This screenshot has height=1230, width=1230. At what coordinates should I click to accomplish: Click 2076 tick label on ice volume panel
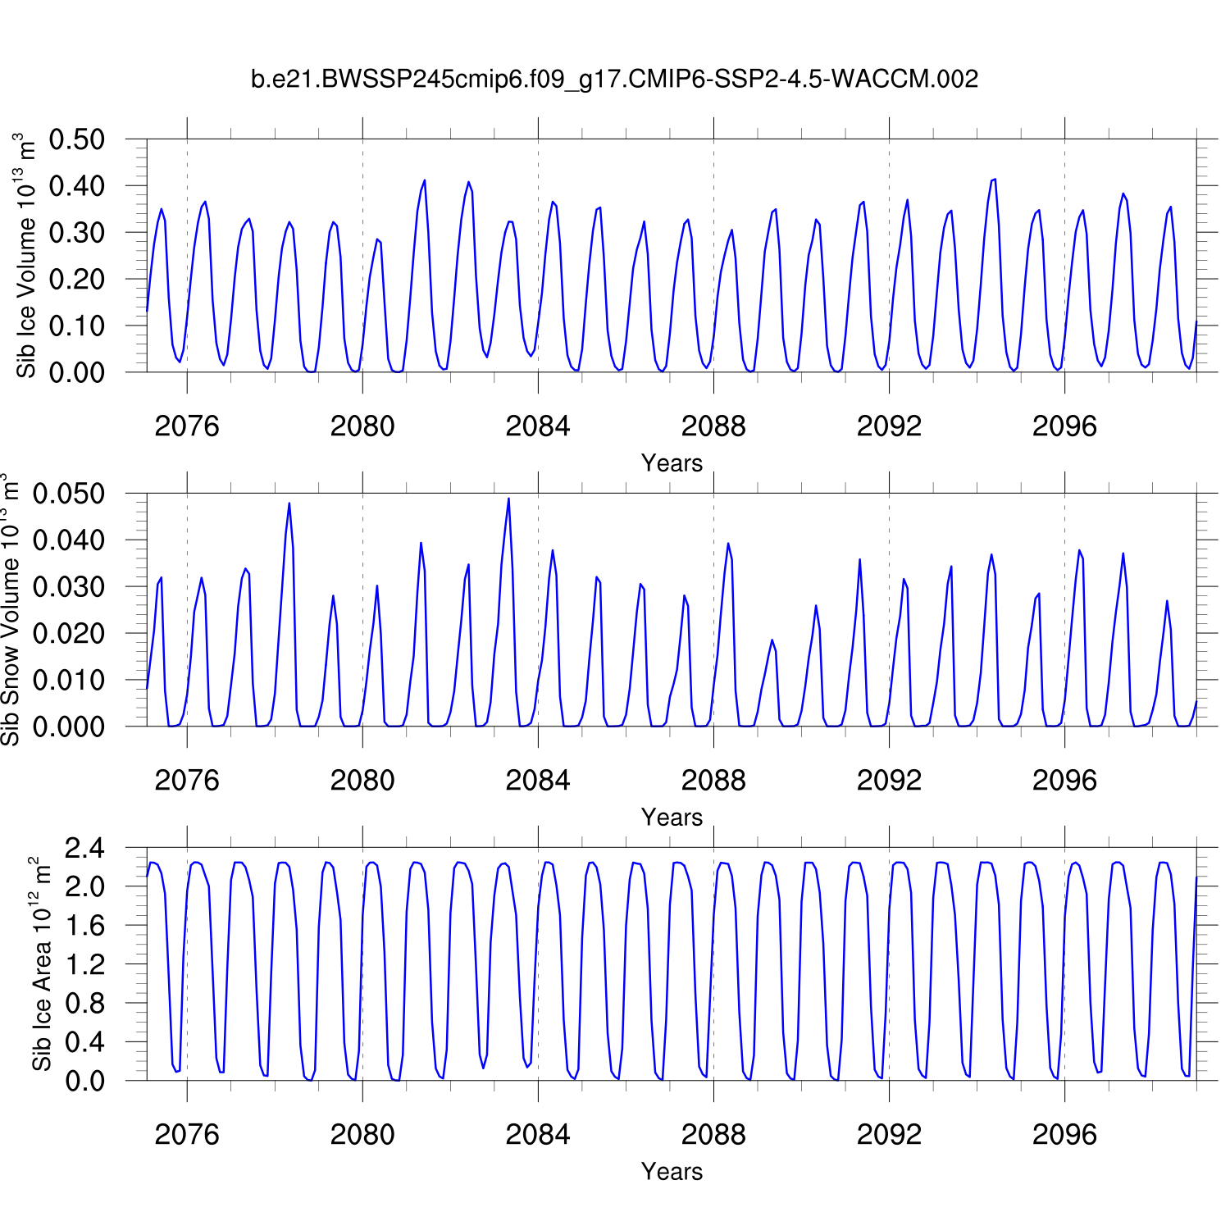187,426
